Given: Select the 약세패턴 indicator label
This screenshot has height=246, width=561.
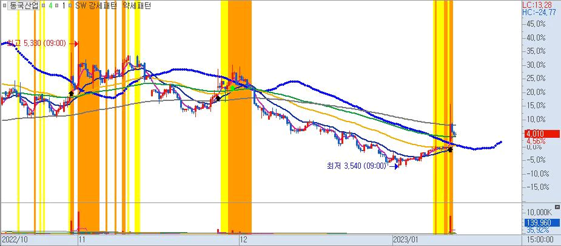Looking at the screenshot, I should coord(136,5).
